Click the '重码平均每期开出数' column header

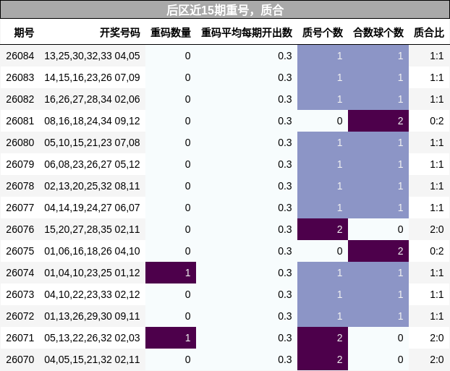(247, 33)
